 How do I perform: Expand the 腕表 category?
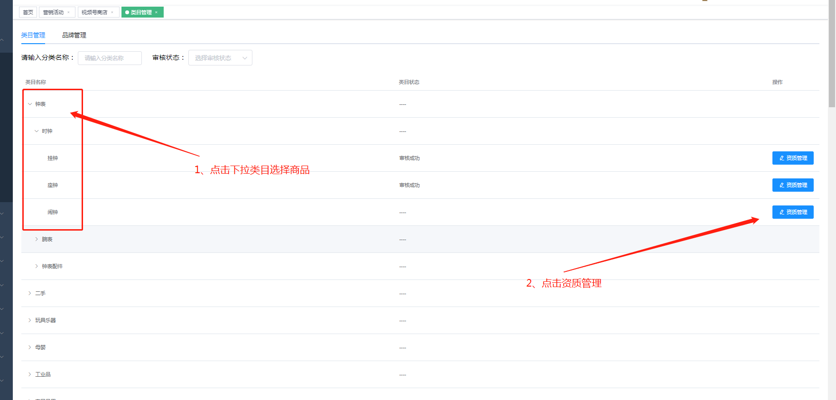[37, 239]
